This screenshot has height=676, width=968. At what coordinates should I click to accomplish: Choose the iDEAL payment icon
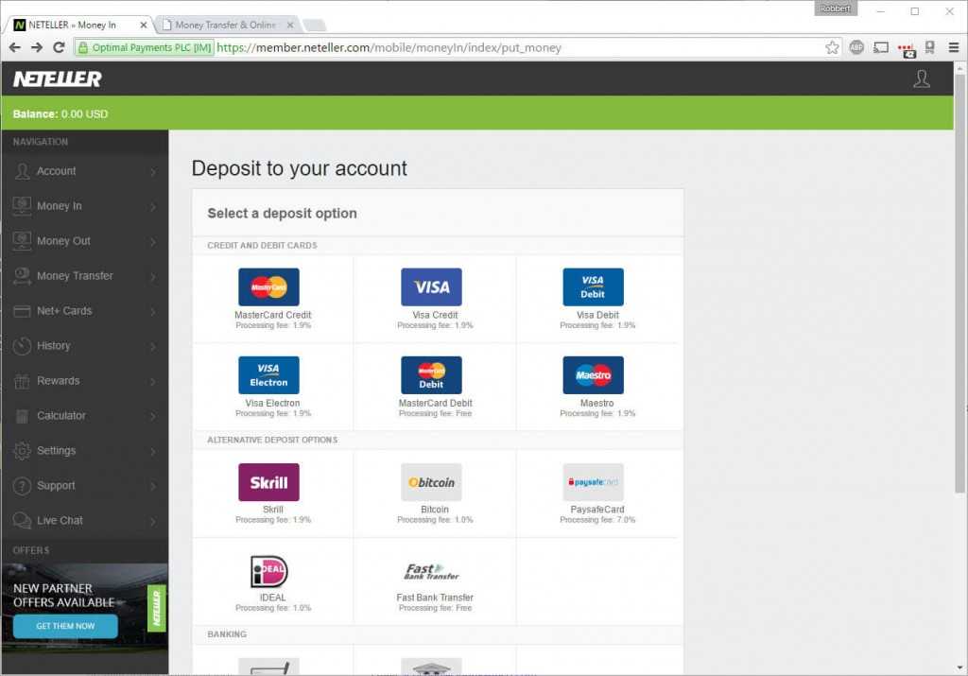pyautogui.click(x=268, y=571)
